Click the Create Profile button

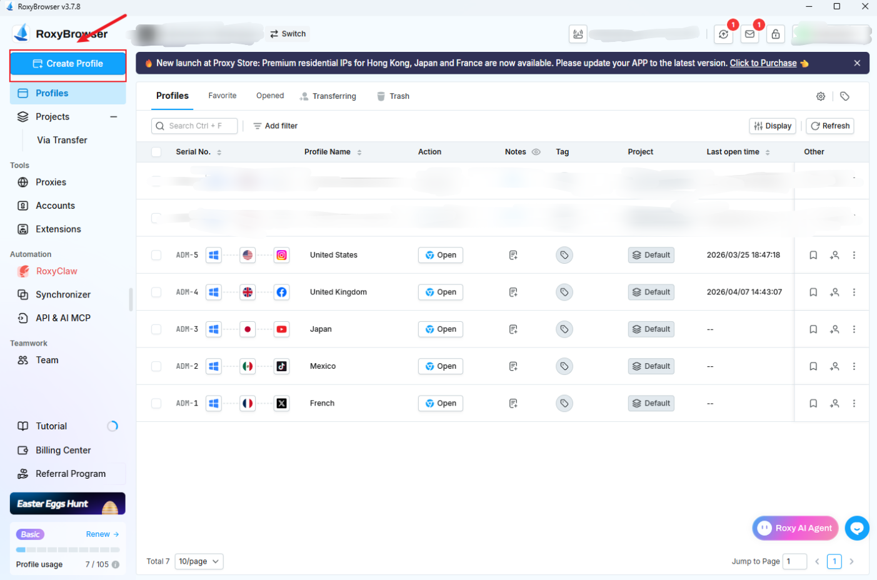68,64
